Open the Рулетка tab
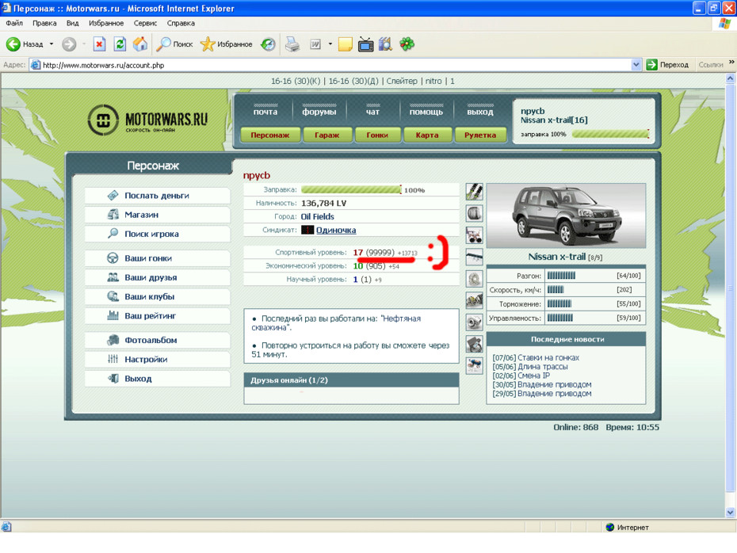Image resolution: width=737 pixels, height=553 pixels. (480, 135)
